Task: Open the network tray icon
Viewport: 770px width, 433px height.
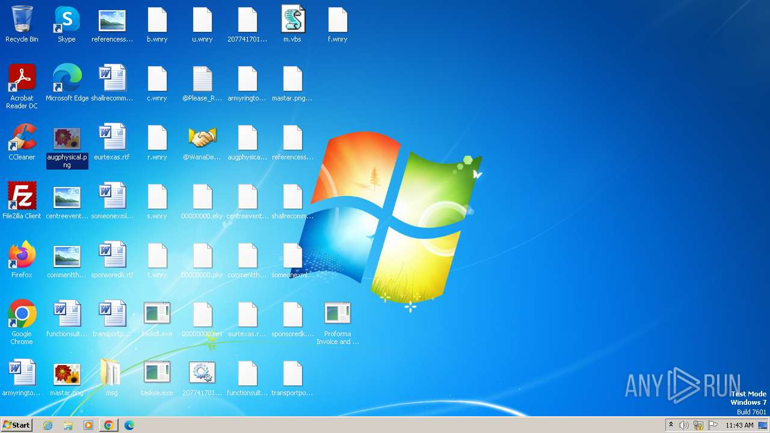Action: click(x=698, y=425)
